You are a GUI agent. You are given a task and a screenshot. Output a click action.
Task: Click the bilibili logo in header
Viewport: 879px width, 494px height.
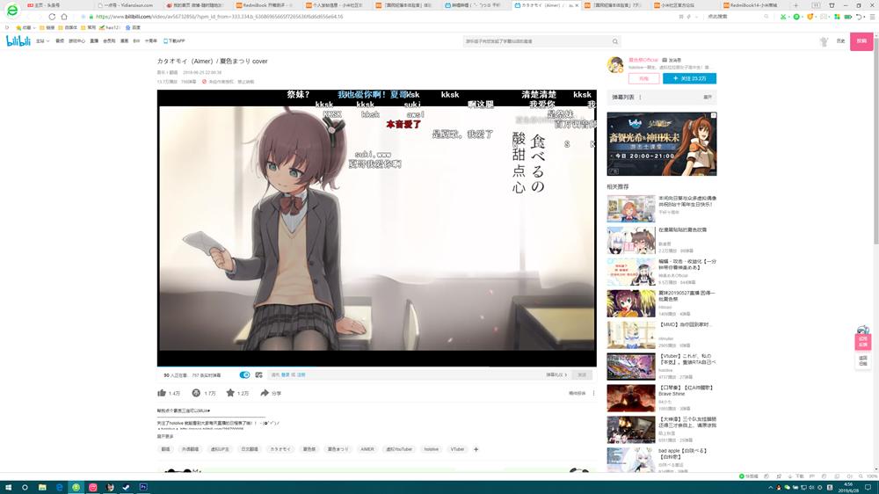coord(18,41)
